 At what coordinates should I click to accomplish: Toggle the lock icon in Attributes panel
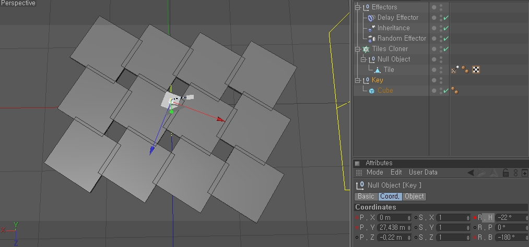click(x=506, y=173)
